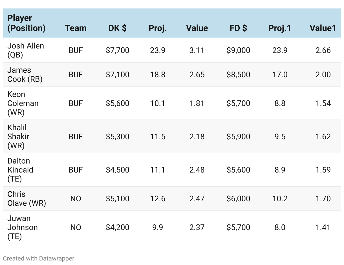
Task: Select James Cook's $8,500 FD salary
Action: coord(238,74)
